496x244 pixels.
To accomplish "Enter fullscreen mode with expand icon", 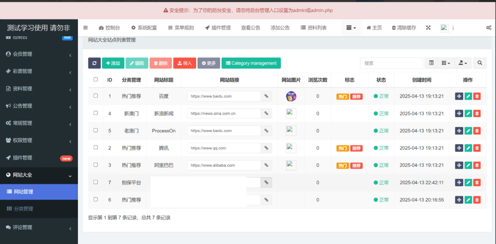I will [x=428, y=28].
